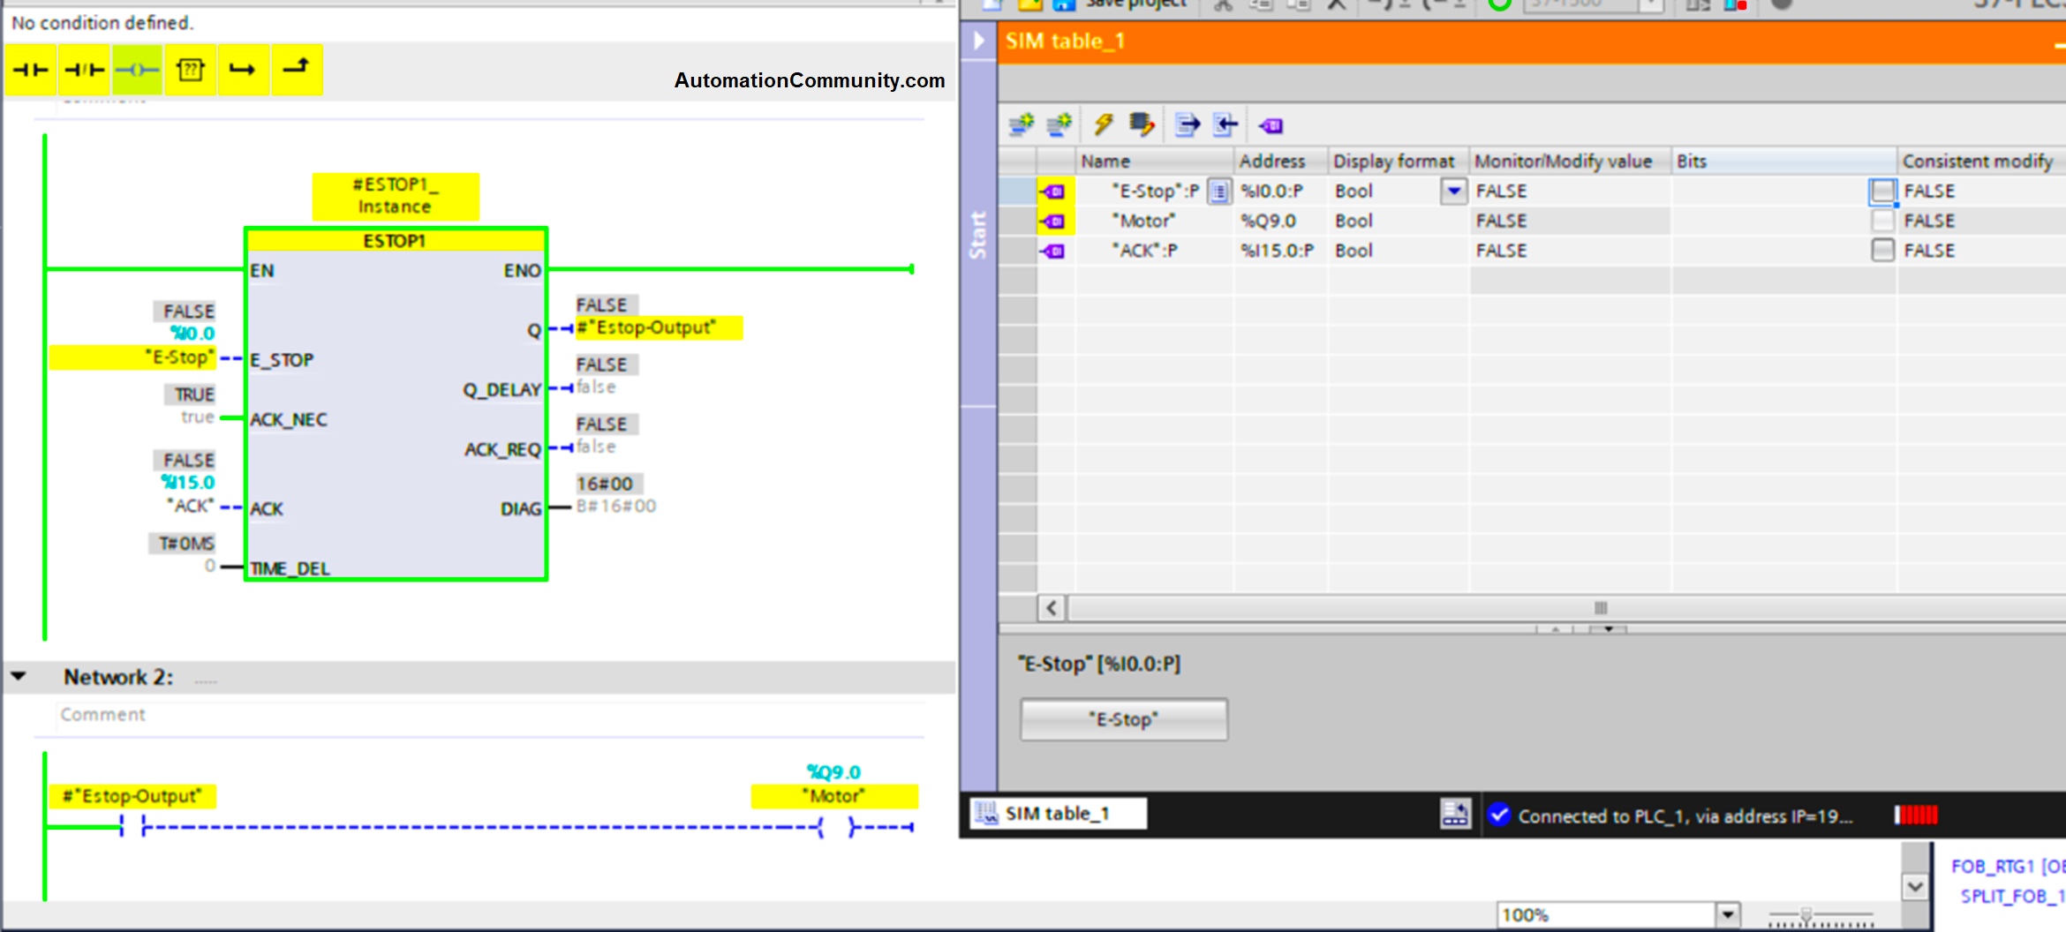The height and width of the screenshot is (932, 2066).
Task: Collapse Network 2 section
Action: [x=19, y=677]
